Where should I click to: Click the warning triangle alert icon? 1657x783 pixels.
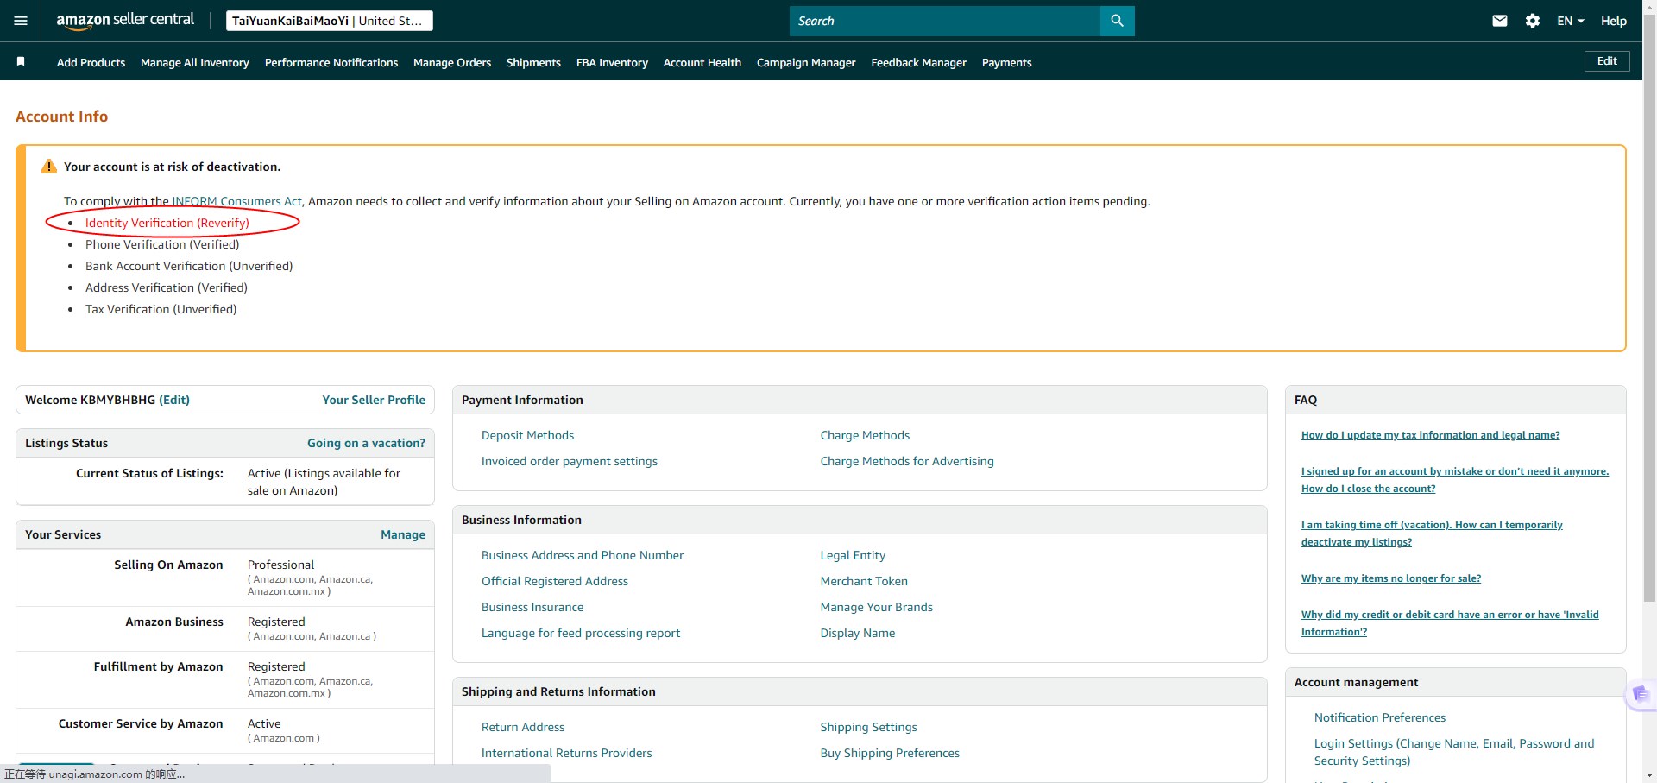[x=49, y=166]
